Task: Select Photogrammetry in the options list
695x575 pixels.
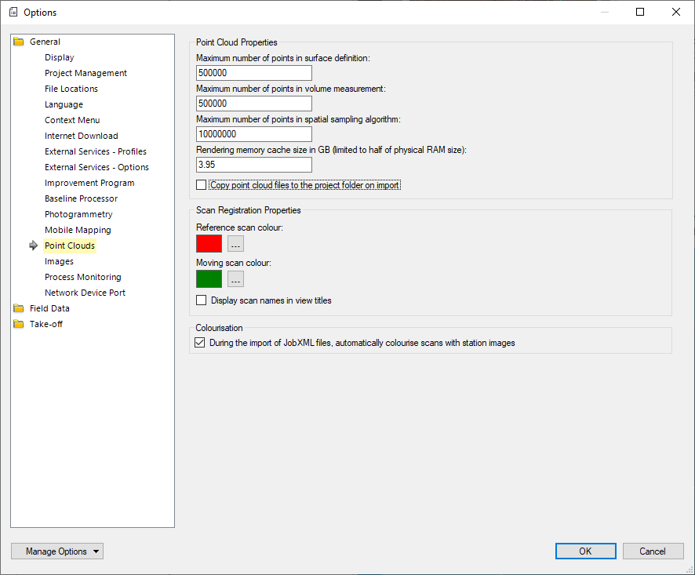Action: click(78, 215)
